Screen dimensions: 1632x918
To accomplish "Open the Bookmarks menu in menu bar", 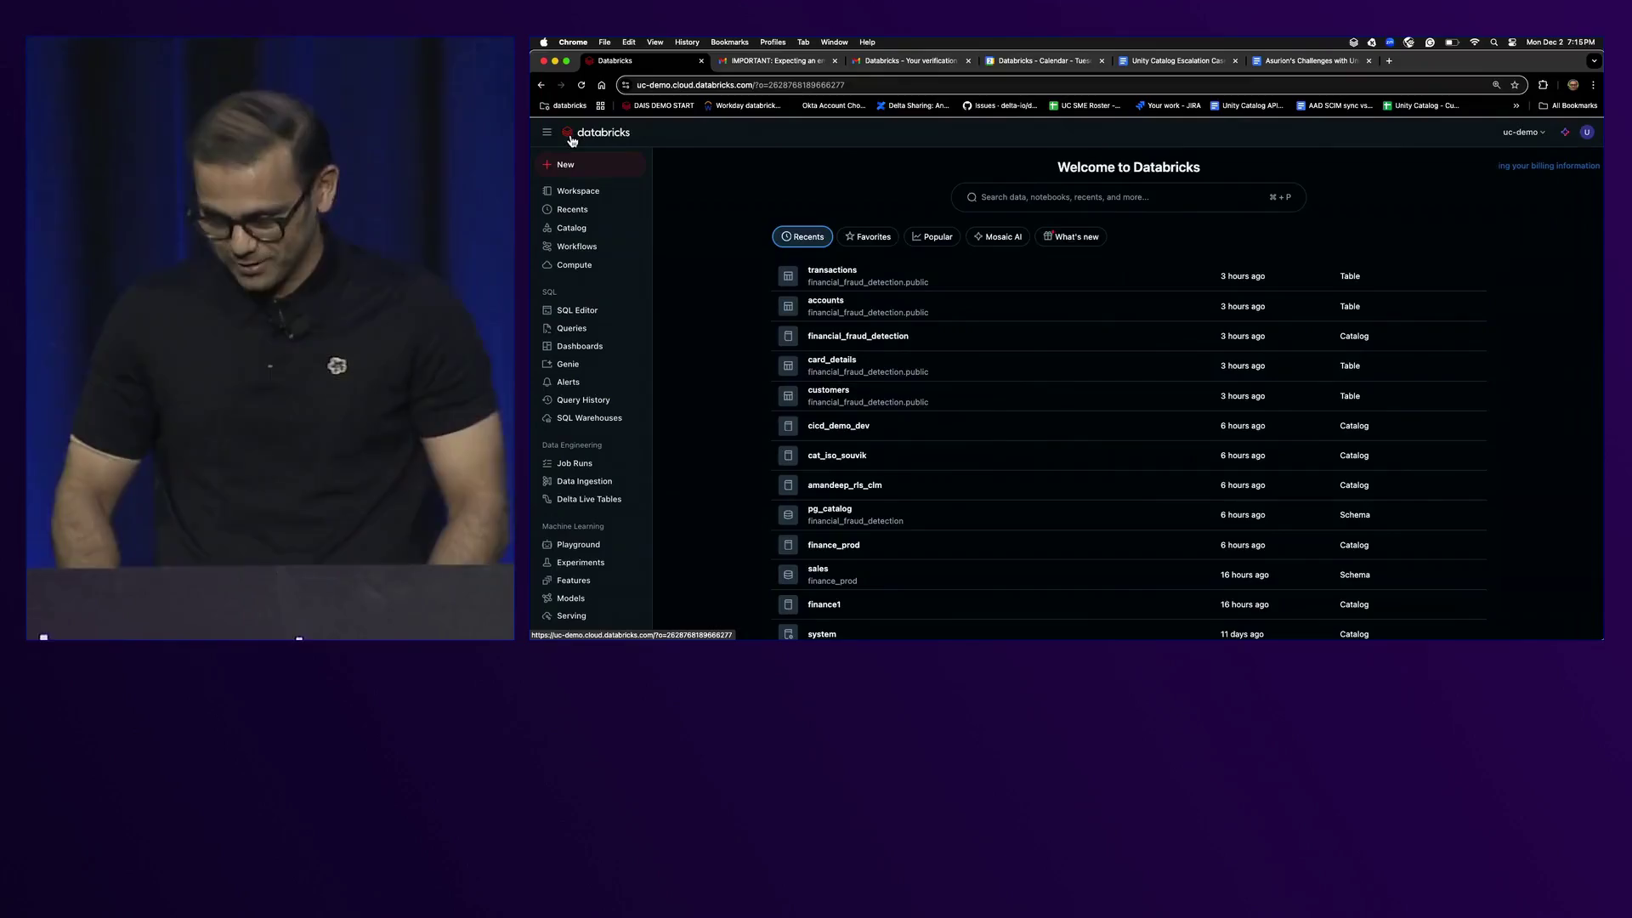I will [729, 42].
